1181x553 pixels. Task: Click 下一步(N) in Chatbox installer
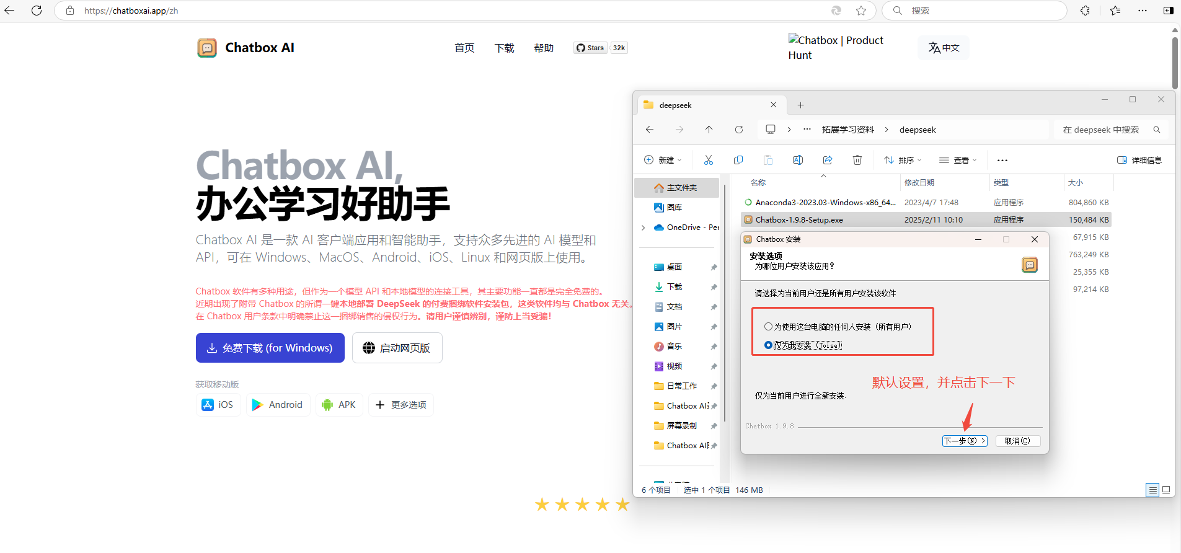965,441
